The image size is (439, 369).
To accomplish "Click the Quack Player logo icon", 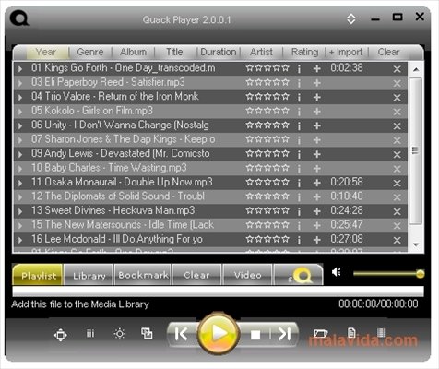I will pyautogui.click(x=19, y=18).
